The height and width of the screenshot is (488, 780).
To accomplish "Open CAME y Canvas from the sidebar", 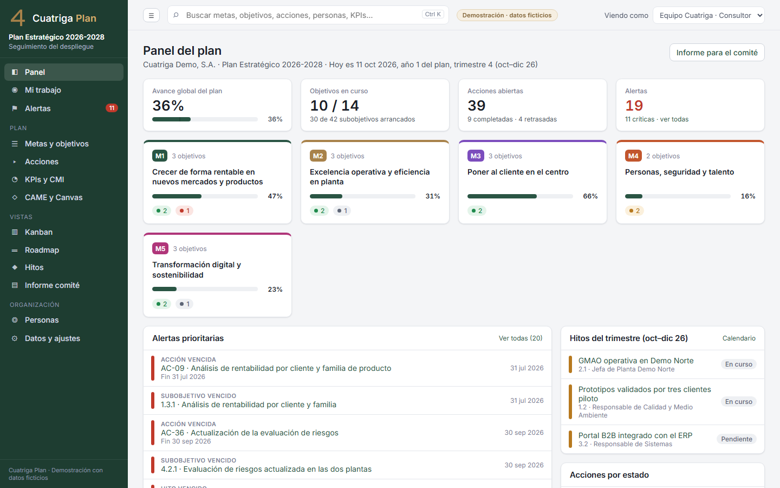I will tap(64, 197).
